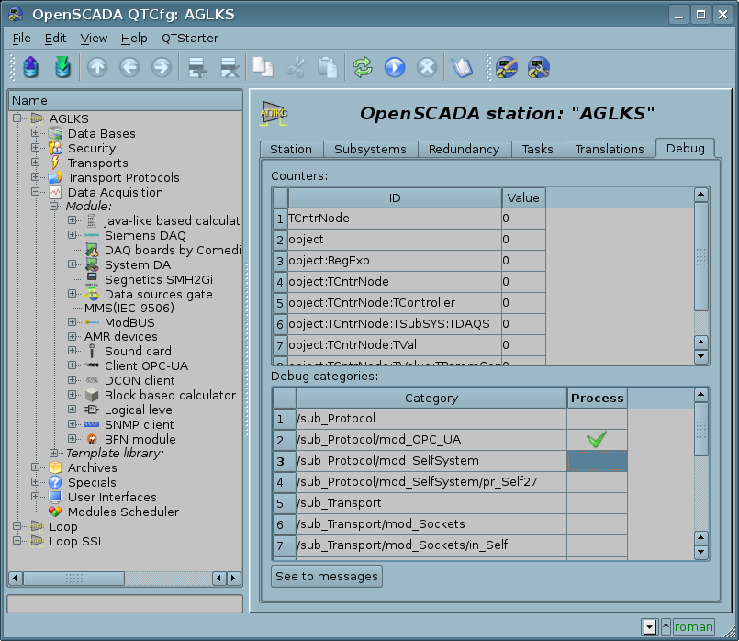Switch to the Subsystems tab
The image size is (739, 641).
coord(371,149)
